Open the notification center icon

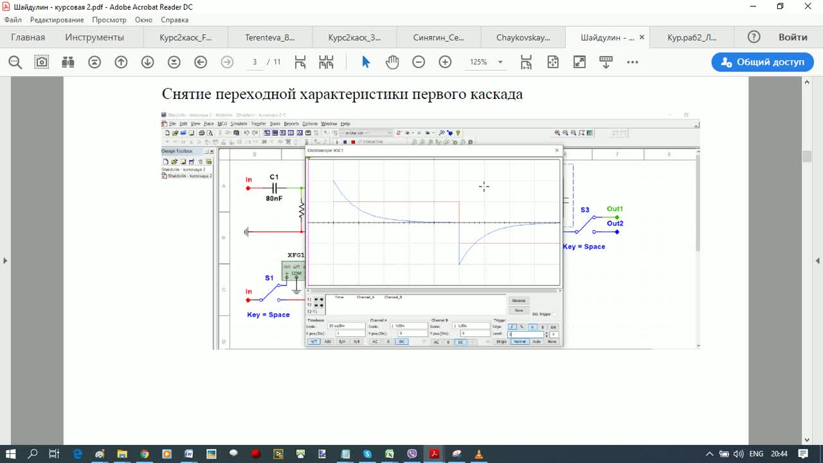(803, 453)
